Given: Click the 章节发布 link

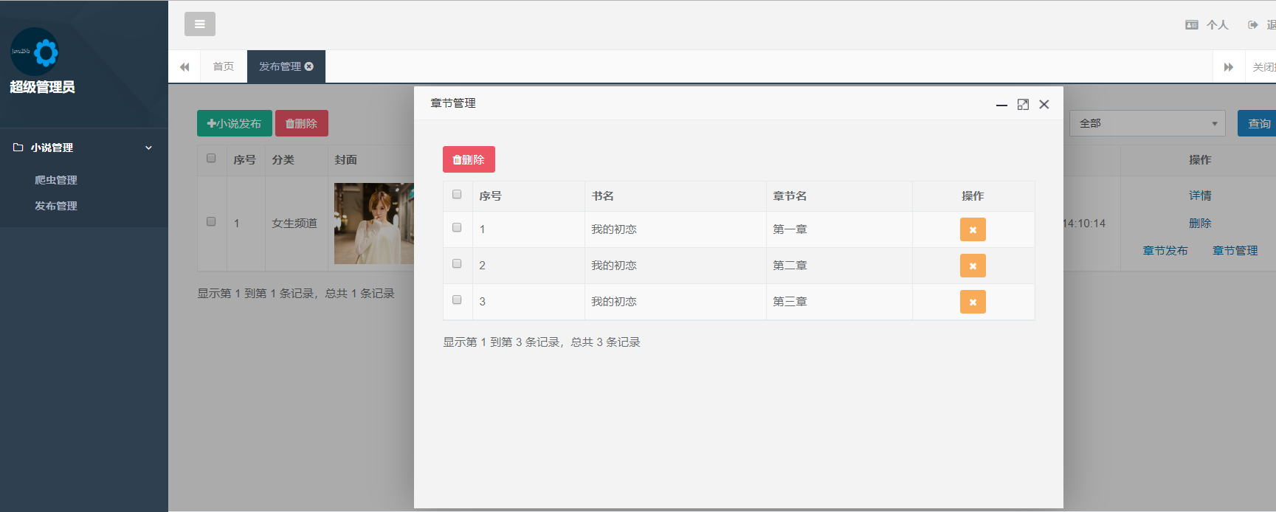Looking at the screenshot, I should [1165, 251].
